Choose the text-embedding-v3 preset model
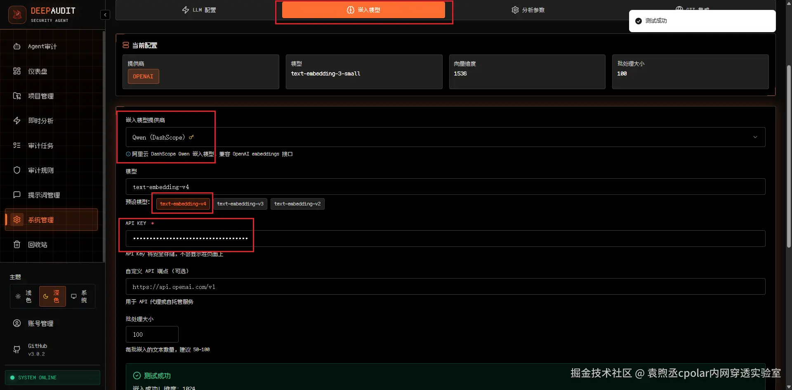 click(x=240, y=204)
